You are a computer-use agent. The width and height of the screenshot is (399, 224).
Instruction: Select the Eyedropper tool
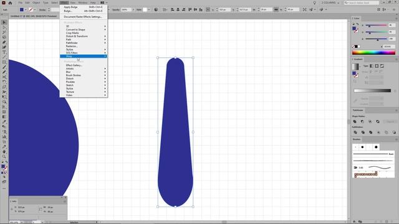click(x=4, y=122)
